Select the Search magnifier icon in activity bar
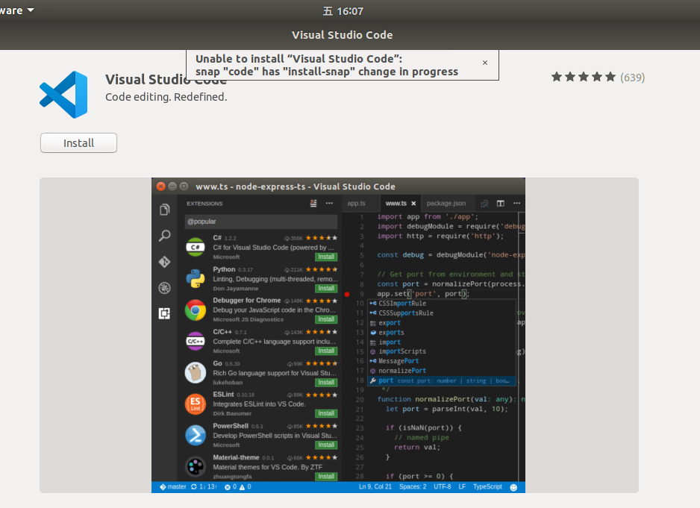 165,236
